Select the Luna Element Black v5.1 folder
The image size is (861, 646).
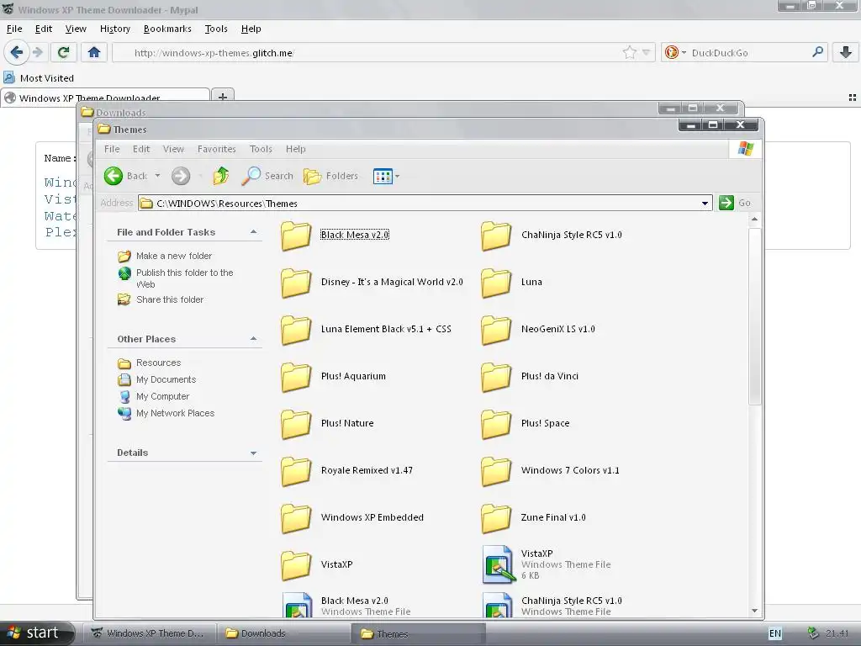tap(366, 330)
